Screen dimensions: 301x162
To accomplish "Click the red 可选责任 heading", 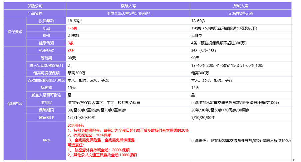I will tap(76, 145).
